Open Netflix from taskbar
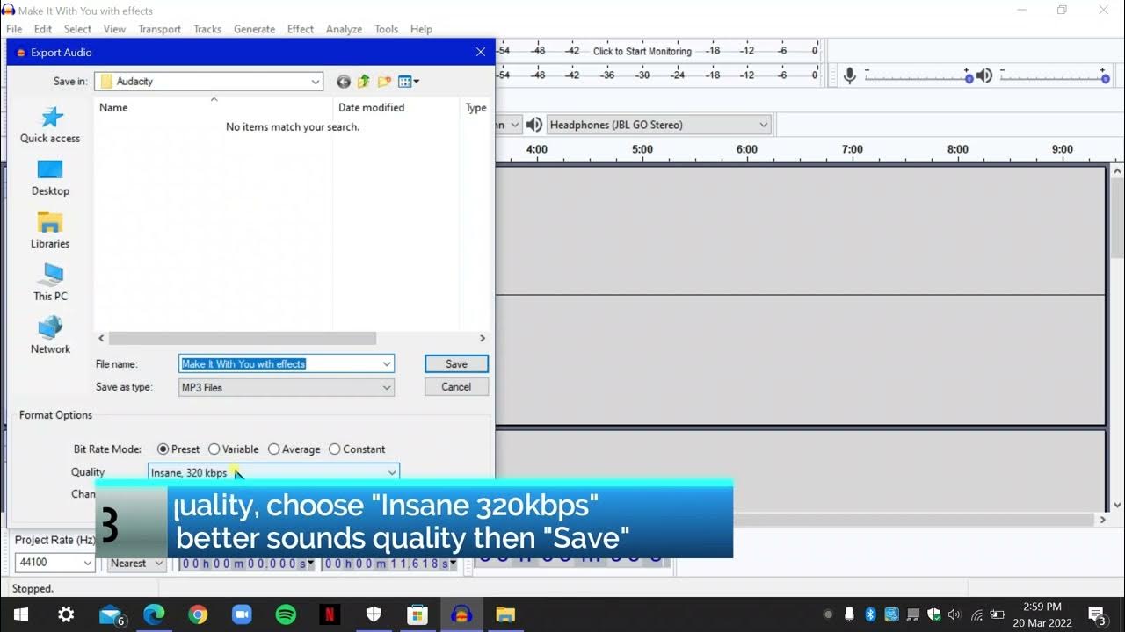1125x632 pixels. [x=330, y=614]
